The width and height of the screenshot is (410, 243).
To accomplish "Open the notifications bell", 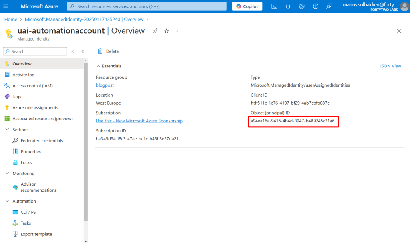I will tap(288, 6).
